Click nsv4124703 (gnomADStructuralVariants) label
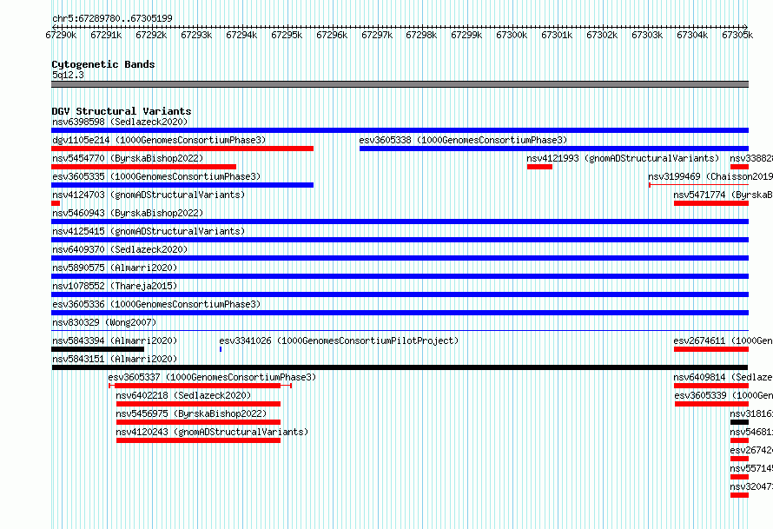The image size is (773, 529). click(x=149, y=195)
